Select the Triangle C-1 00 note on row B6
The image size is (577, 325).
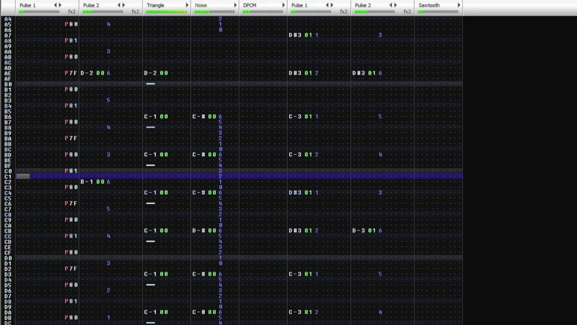tap(156, 116)
